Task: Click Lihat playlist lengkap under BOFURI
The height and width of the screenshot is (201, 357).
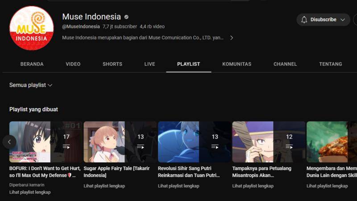Action: [30, 193]
